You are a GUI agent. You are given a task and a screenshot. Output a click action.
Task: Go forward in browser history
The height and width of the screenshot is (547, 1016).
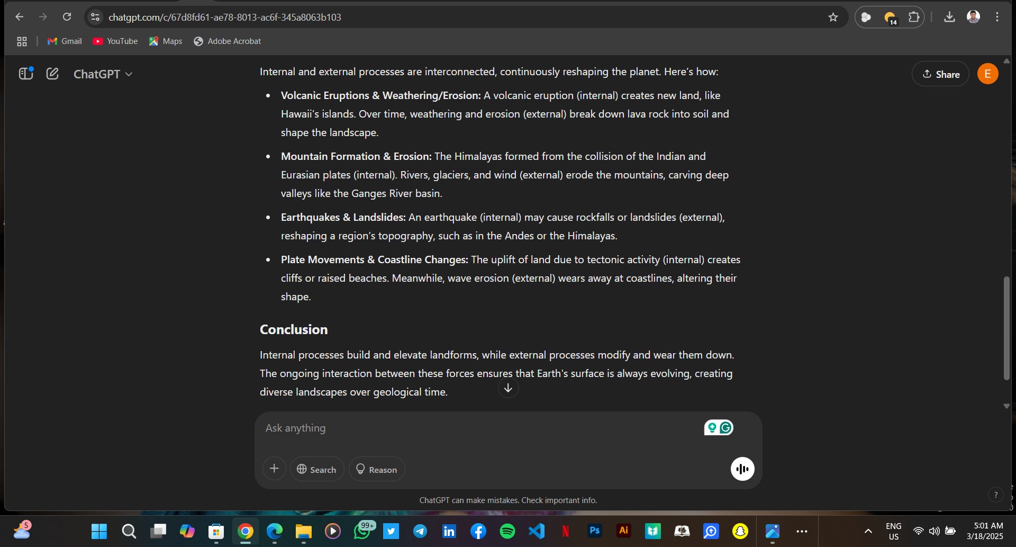[43, 17]
